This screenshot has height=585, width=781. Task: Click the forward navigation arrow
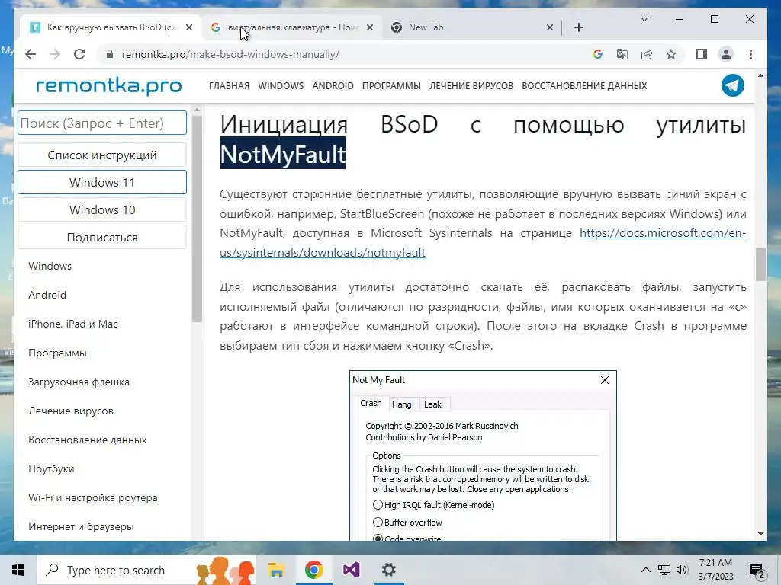tap(55, 54)
